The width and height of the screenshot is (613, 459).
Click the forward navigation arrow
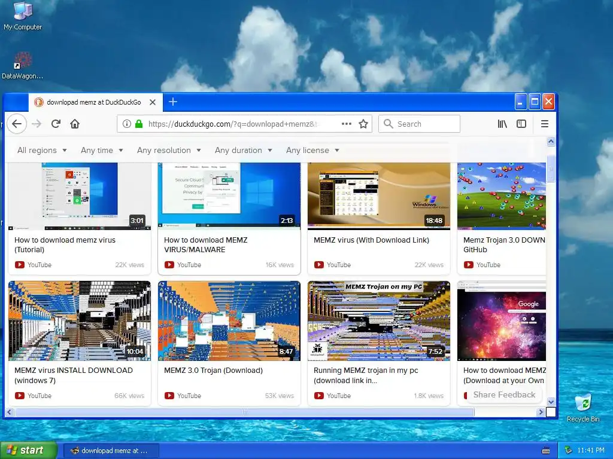37,124
